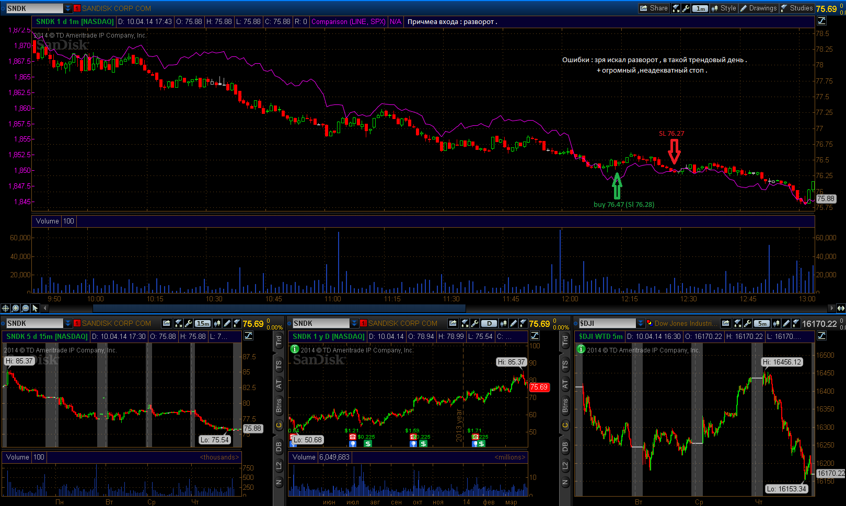This screenshot has width=846, height=506.
Task: Click the color link icon before Dow Jones Industri...
Action: click(x=650, y=323)
